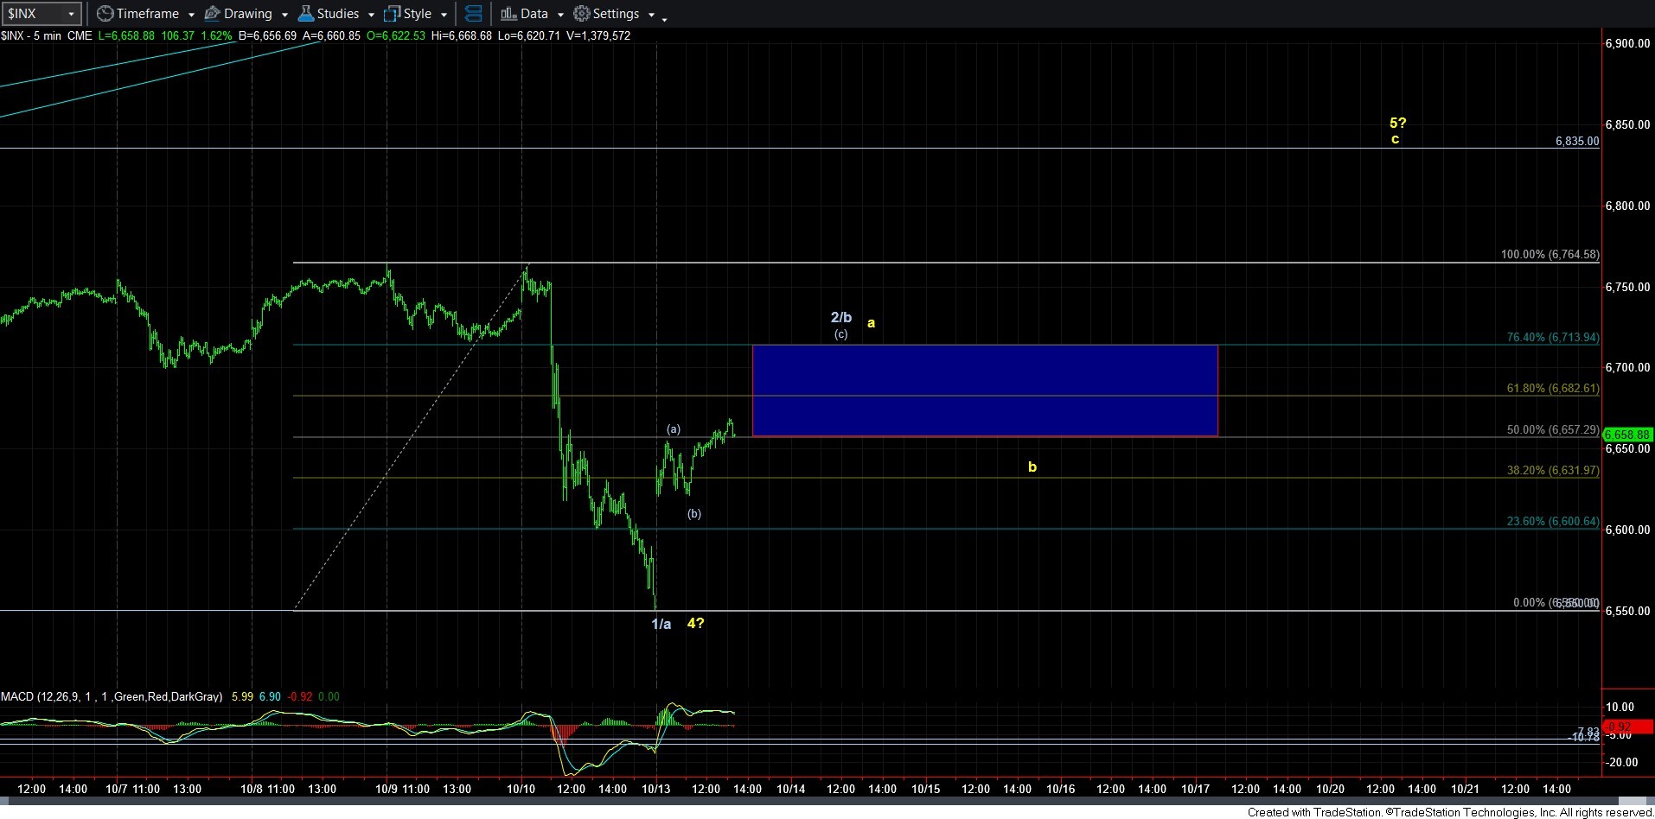Screen dimensions: 1655x819
Task: Expand the $INX symbol dropdown arrow
Action: point(71,15)
